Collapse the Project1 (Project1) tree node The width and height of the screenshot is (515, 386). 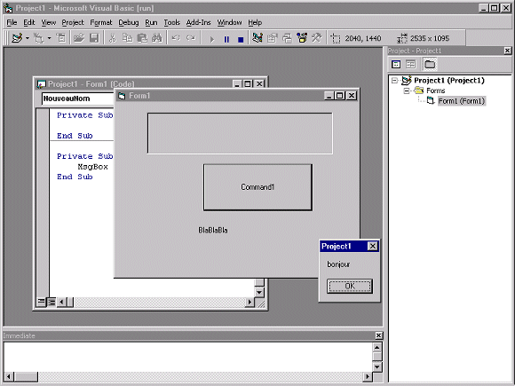click(394, 81)
